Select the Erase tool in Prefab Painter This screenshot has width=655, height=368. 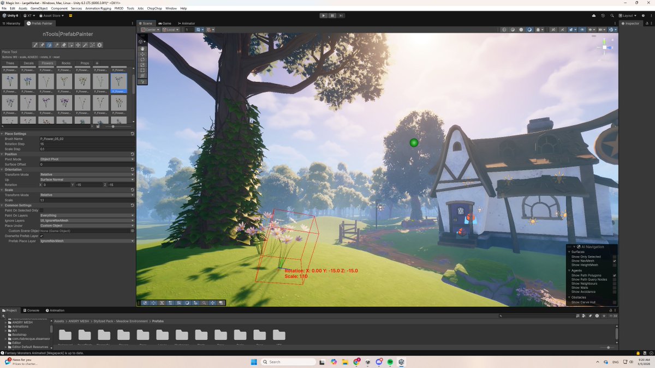(63, 45)
